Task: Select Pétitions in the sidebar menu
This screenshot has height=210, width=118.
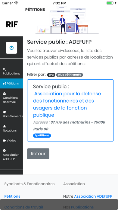Action: tap(11, 84)
